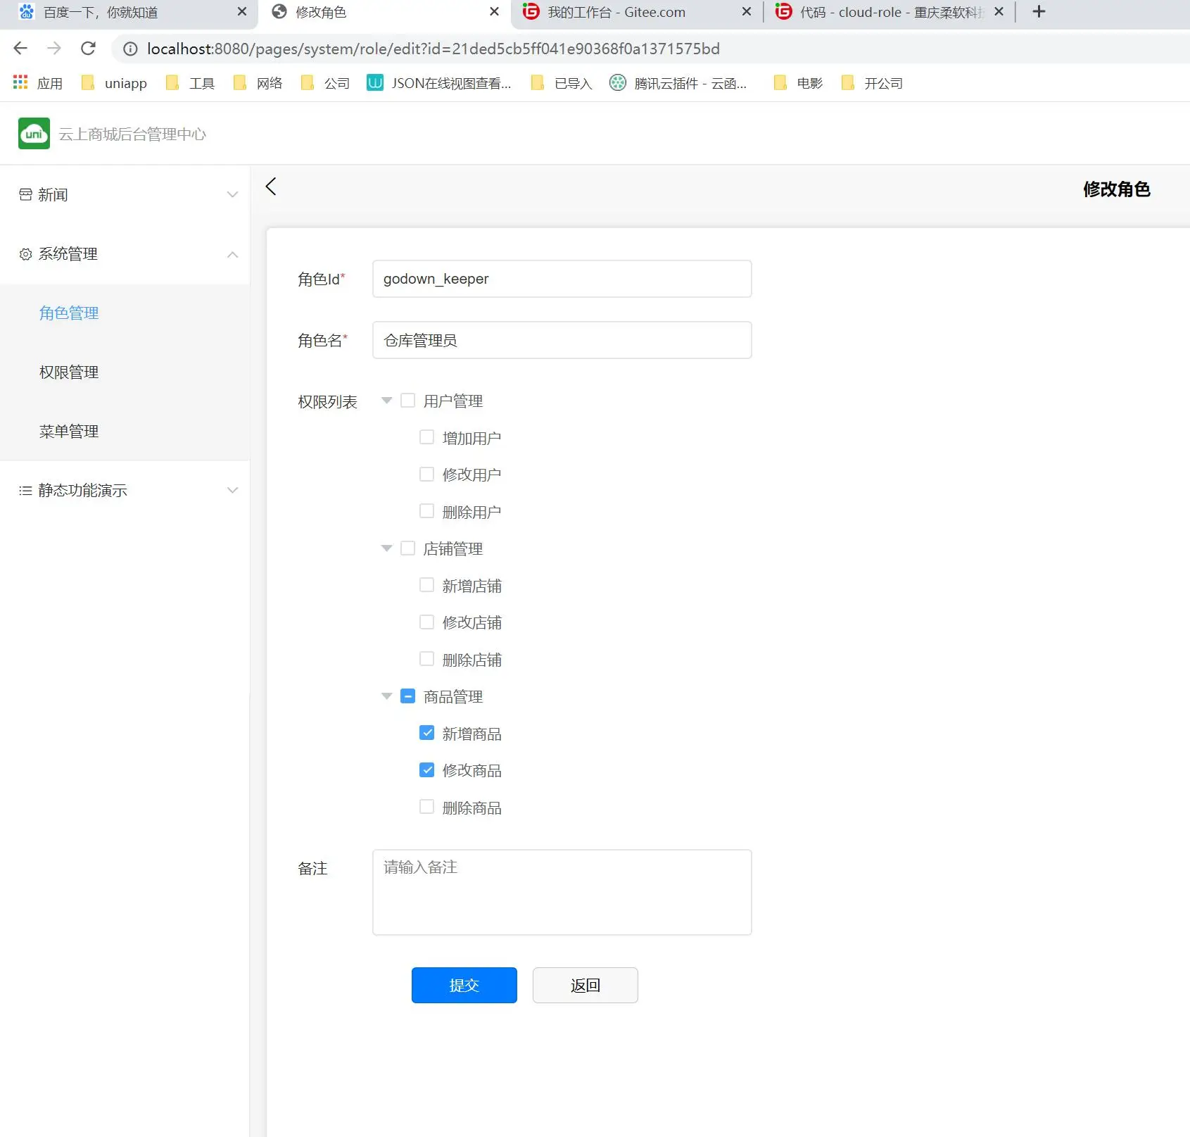The height and width of the screenshot is (1137, 1190).
Task: Click the uni green logo icon
Action: pos(34,134)
